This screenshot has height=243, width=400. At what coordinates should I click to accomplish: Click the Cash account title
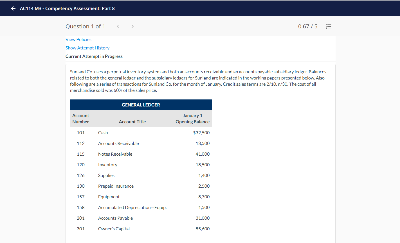[103, 133]
